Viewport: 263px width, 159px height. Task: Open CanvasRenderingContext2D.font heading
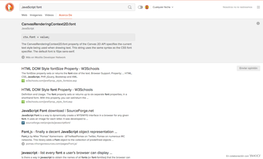point(49,24)
